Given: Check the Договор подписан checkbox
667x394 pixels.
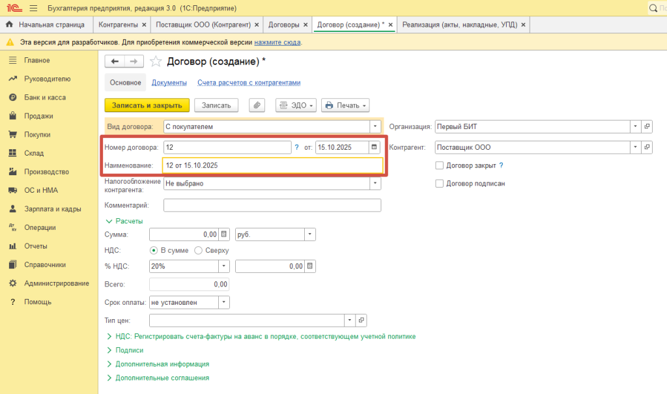Looking at the screenshot, I should tap(440, 184).
